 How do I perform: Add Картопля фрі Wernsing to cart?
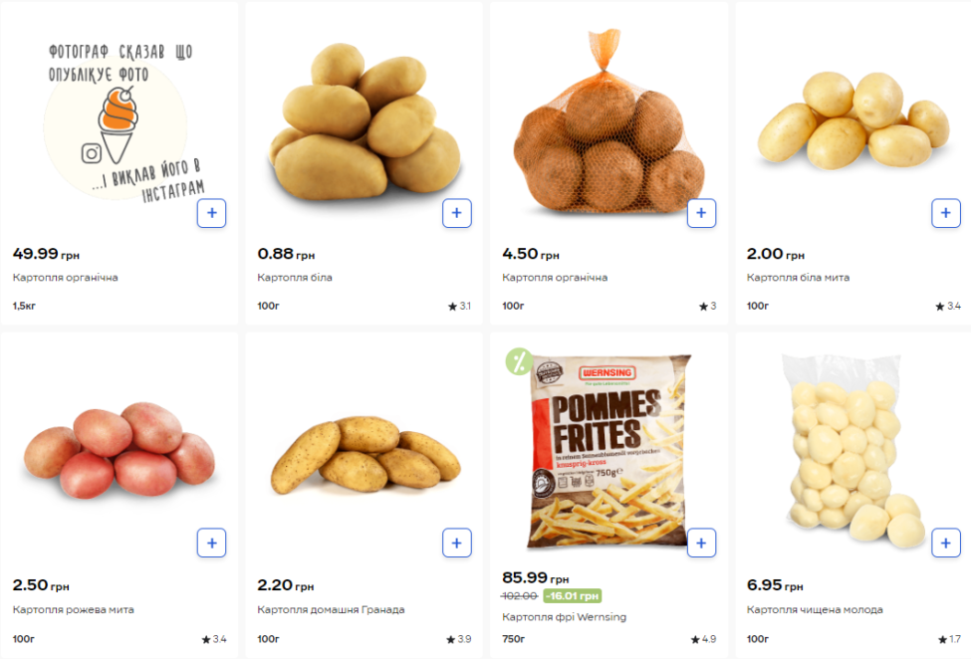[x=702, y=543]
